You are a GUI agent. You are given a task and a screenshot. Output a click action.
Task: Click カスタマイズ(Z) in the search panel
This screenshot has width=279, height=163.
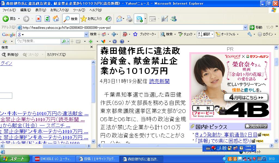click(x=56, y=55)
